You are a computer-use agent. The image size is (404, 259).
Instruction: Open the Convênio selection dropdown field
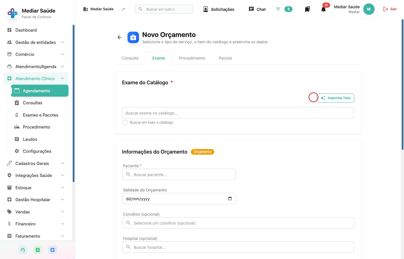click(x=238, y=223)
